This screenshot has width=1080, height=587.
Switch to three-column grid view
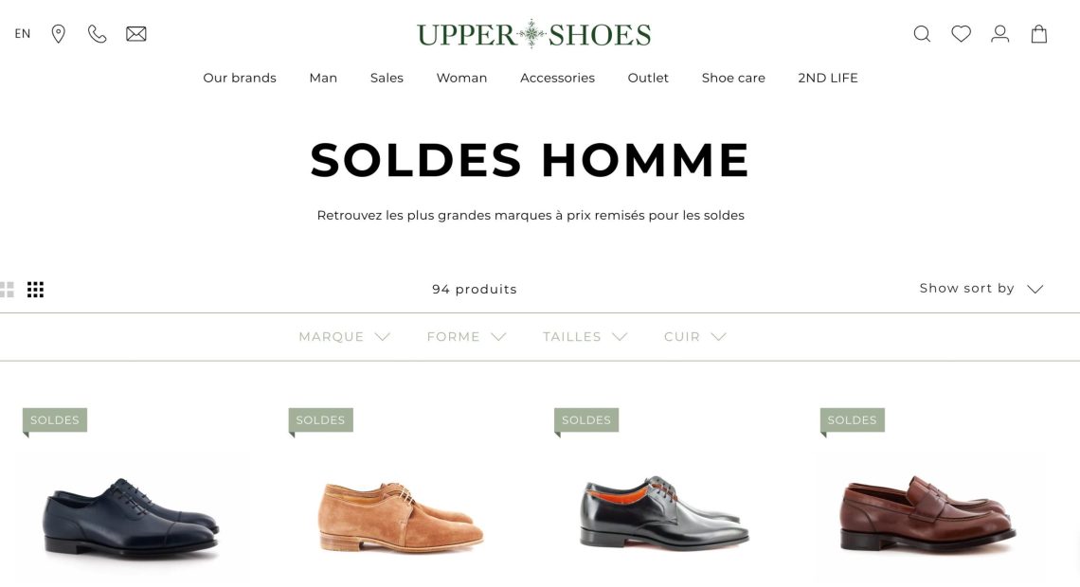(x=35, y=290)
